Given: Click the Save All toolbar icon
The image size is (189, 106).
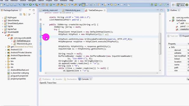Looking at the screenshot, I should point(11,5).
